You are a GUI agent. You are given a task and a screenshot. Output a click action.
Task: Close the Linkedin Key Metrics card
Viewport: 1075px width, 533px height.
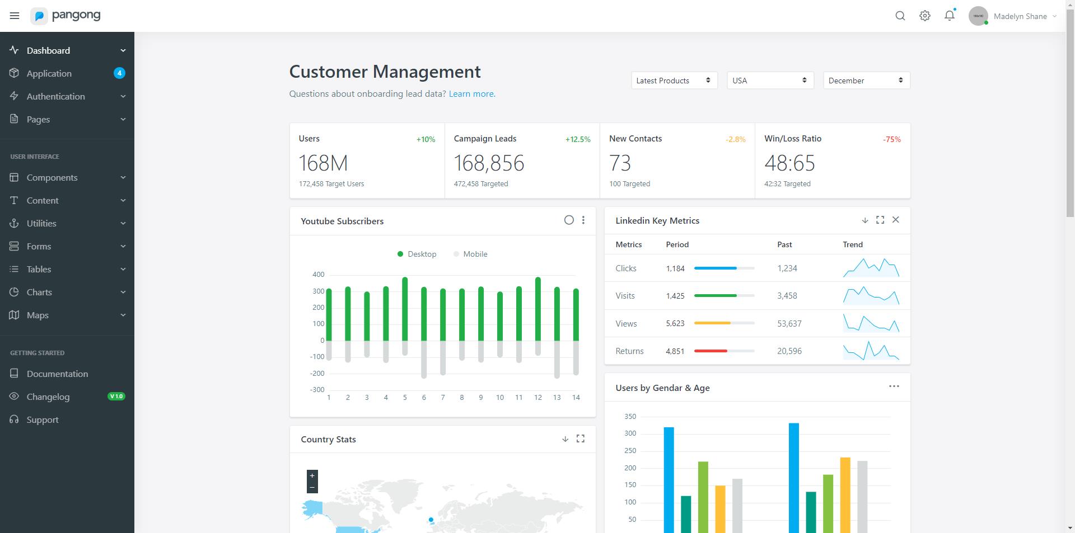(896, 220)
